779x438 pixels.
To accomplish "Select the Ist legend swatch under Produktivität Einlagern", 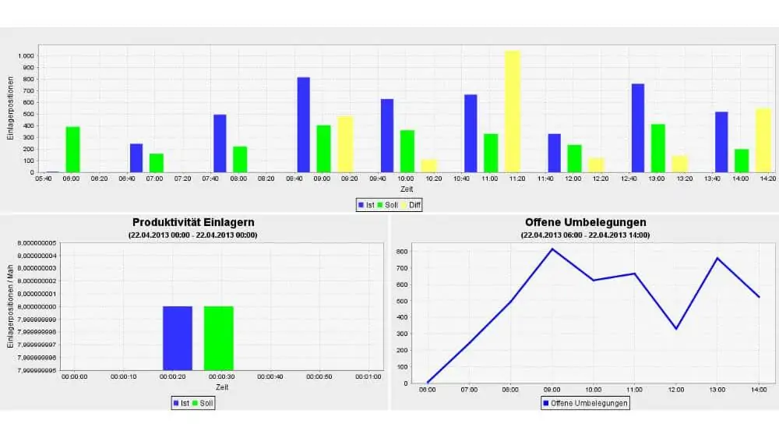I will tap(175, 403).
